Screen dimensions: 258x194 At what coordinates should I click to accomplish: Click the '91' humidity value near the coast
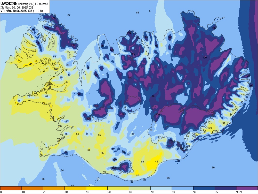(x=179, y=161)
